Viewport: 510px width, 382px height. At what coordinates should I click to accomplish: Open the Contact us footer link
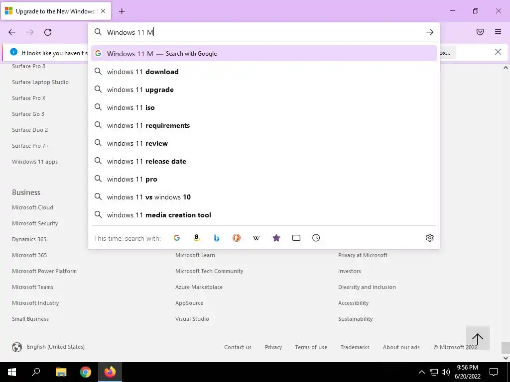(238, 347)
